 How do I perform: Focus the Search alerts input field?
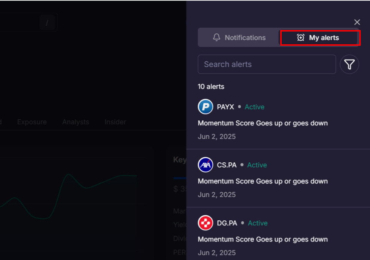pyautogui.click(x=267, y=64)
